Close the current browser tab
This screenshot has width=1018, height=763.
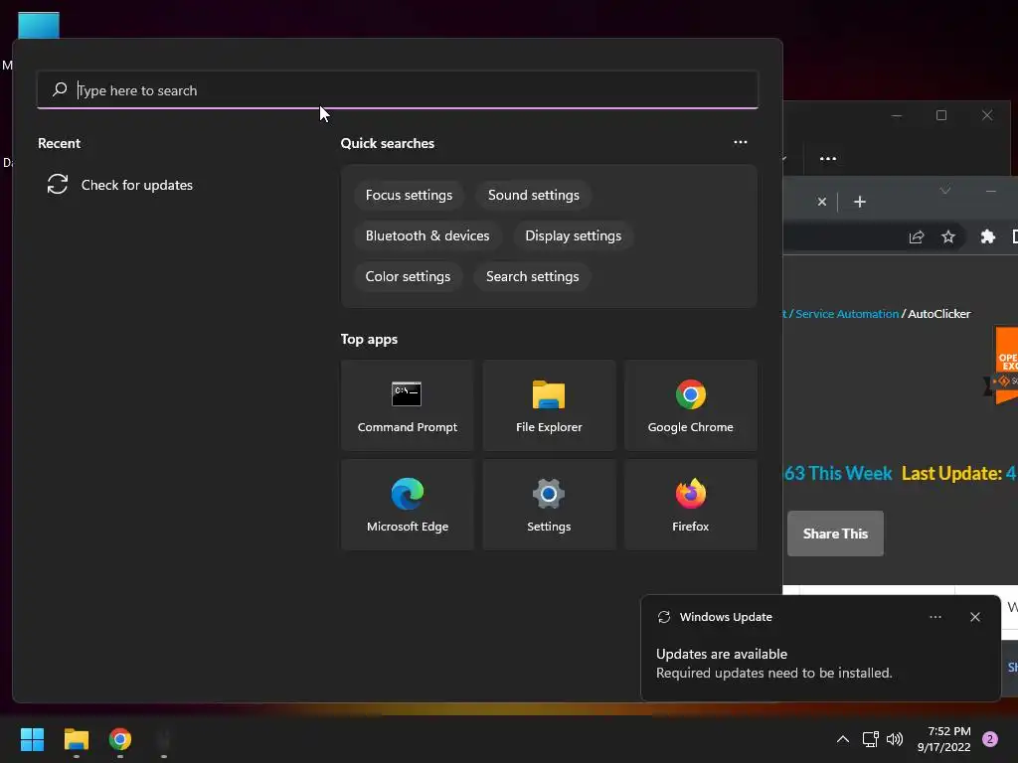[x=822, y=202]
